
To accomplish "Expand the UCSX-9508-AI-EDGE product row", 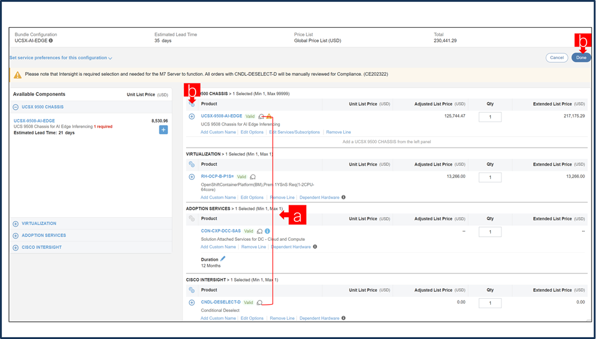I will point(192,116).
